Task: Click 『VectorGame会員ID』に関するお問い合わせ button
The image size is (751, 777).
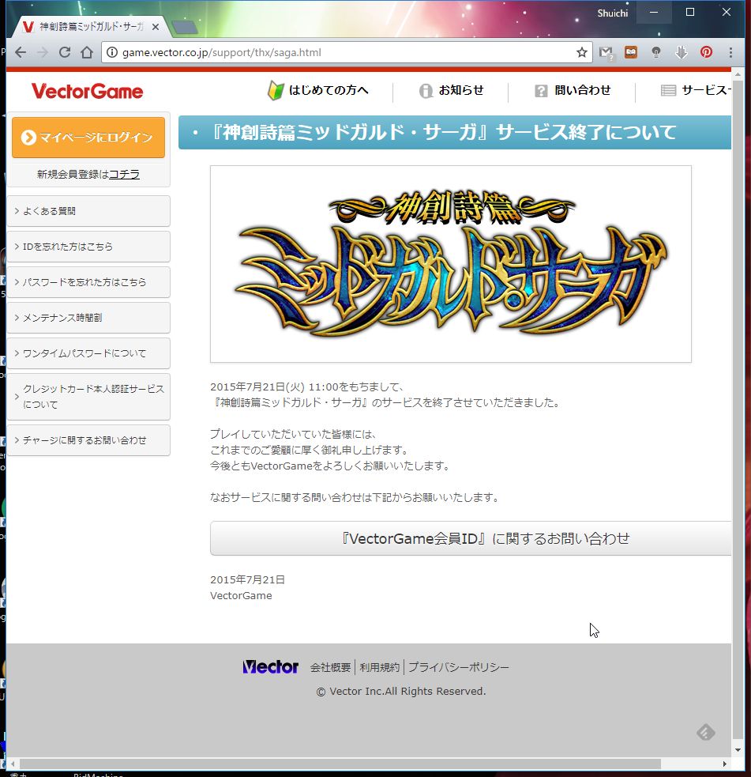Action: tap(471, 538)
